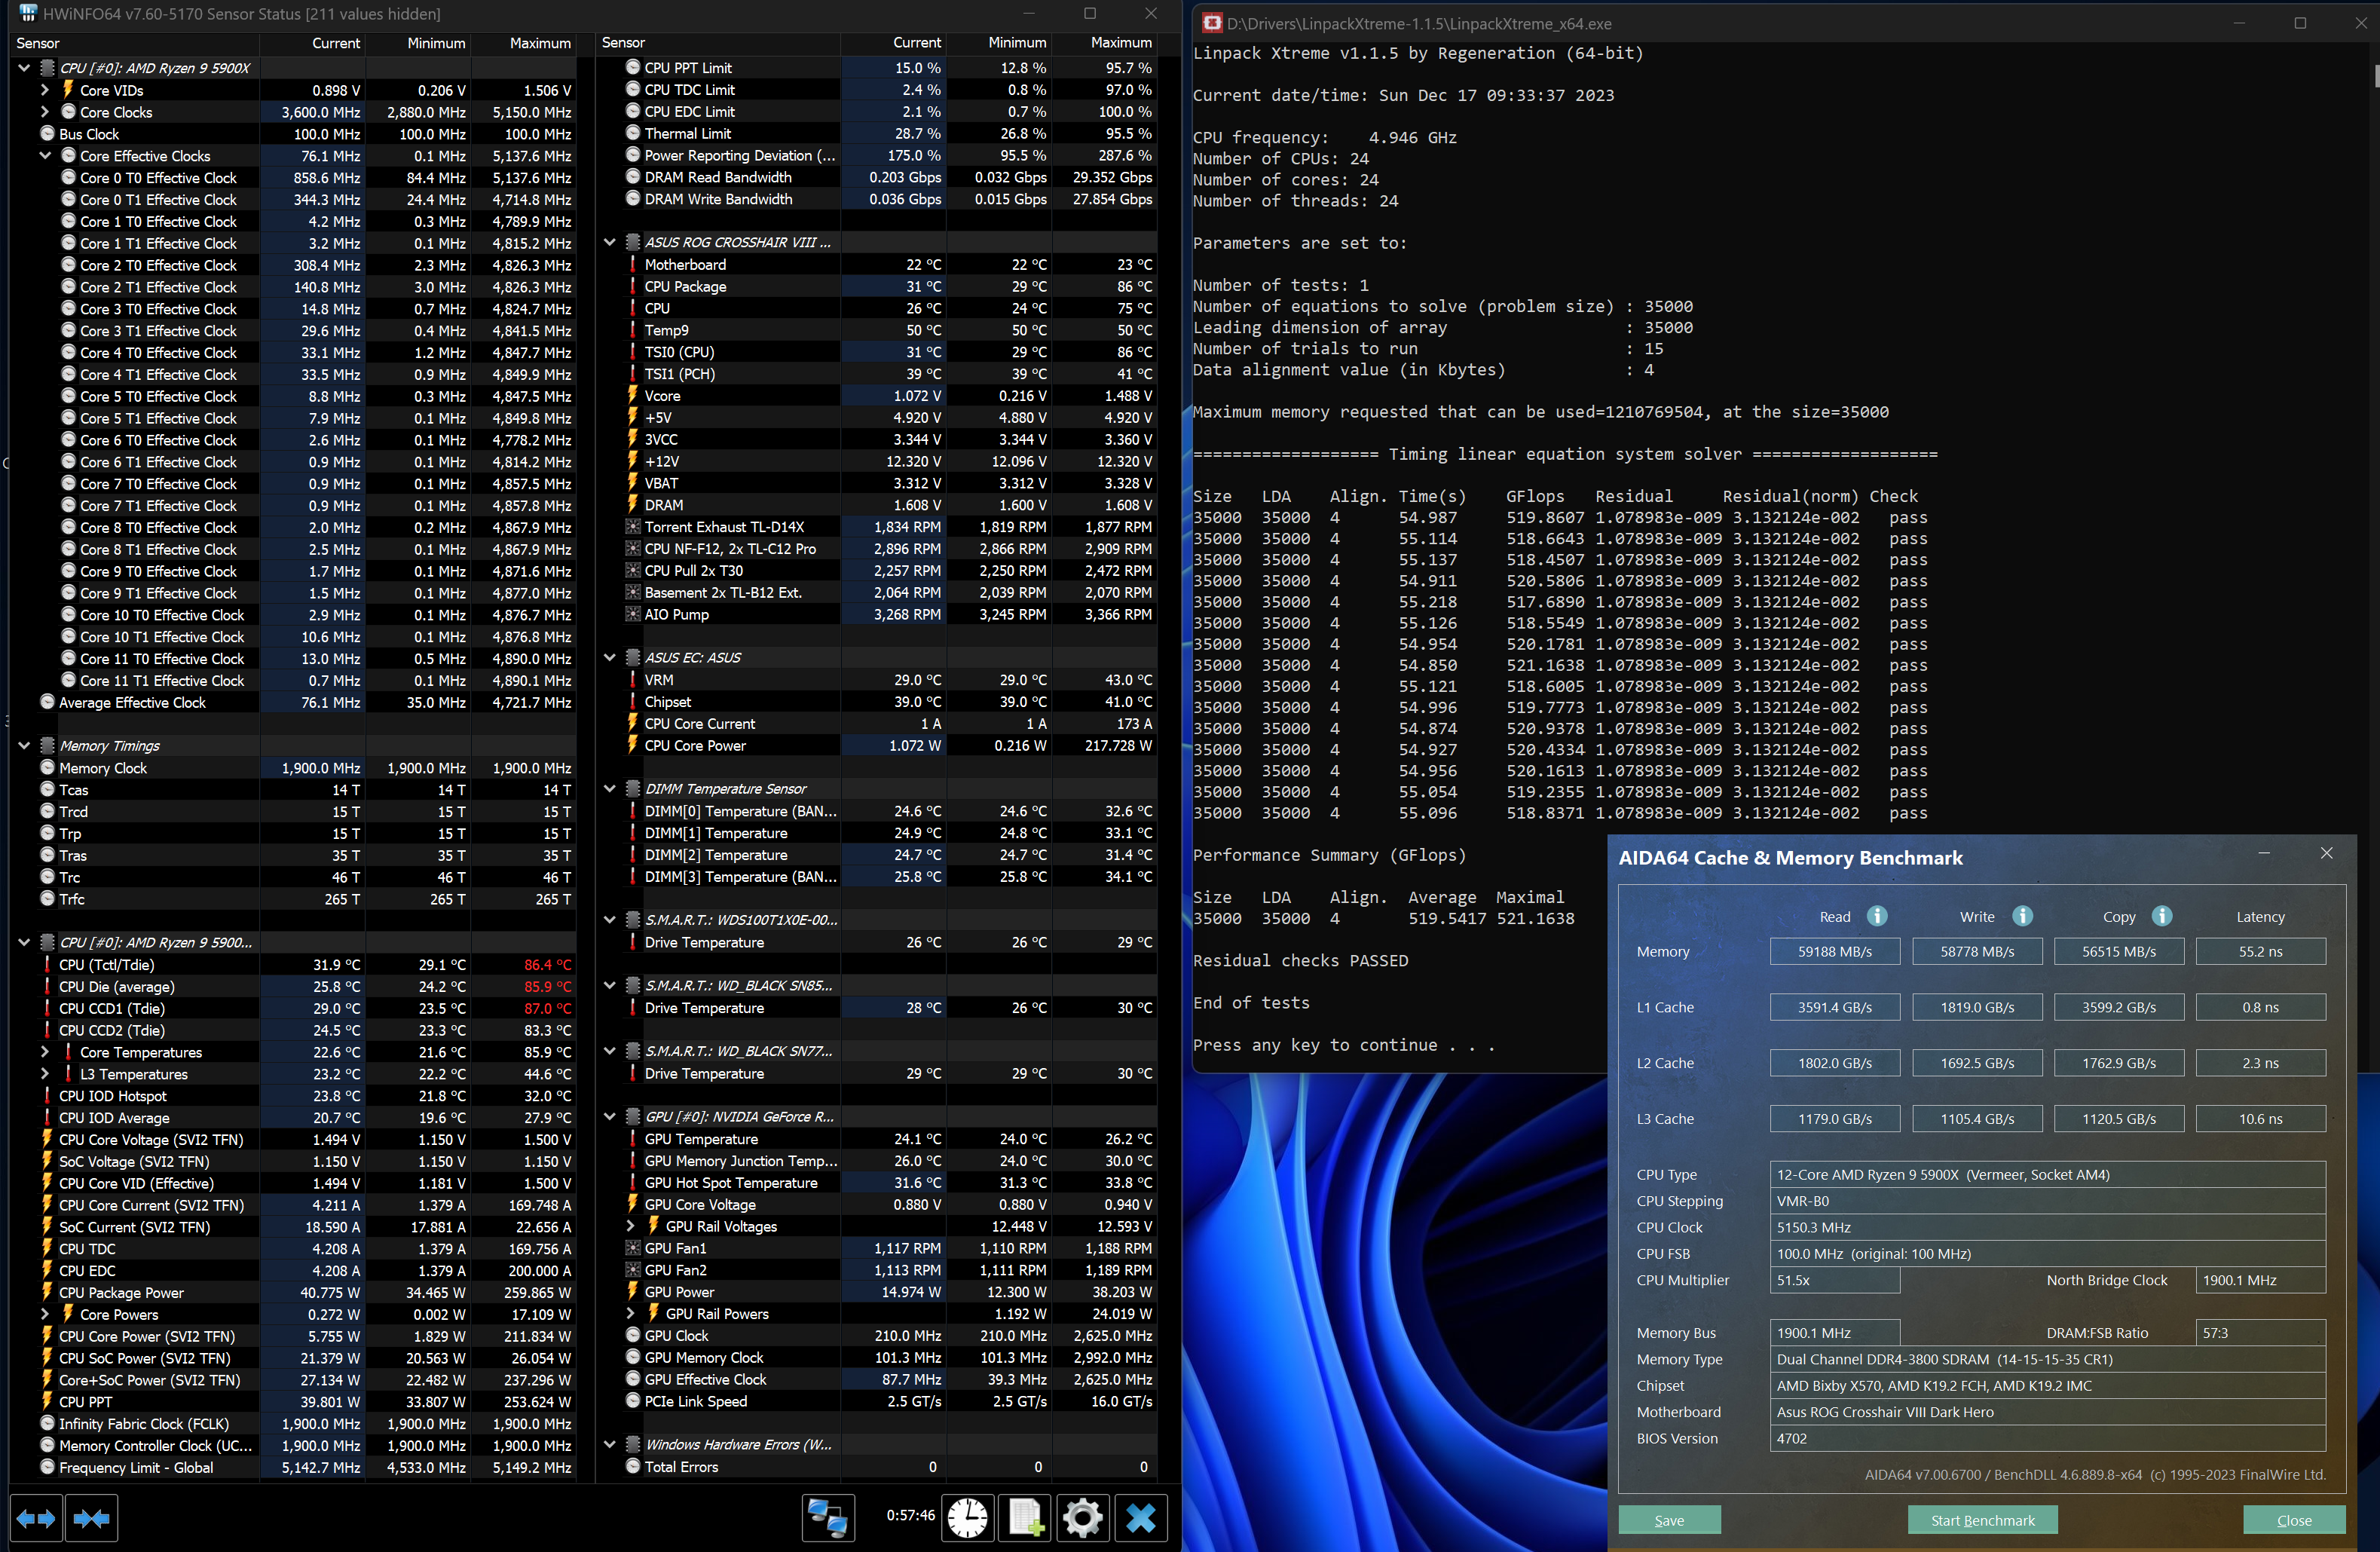Click Save in AIDA64 benchmark window
Image resolution: width=2380 pixels, height=1552 pixels.
(1669, 1520)
